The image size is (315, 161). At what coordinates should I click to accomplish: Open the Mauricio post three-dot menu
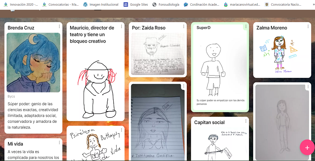coord(121,26)
